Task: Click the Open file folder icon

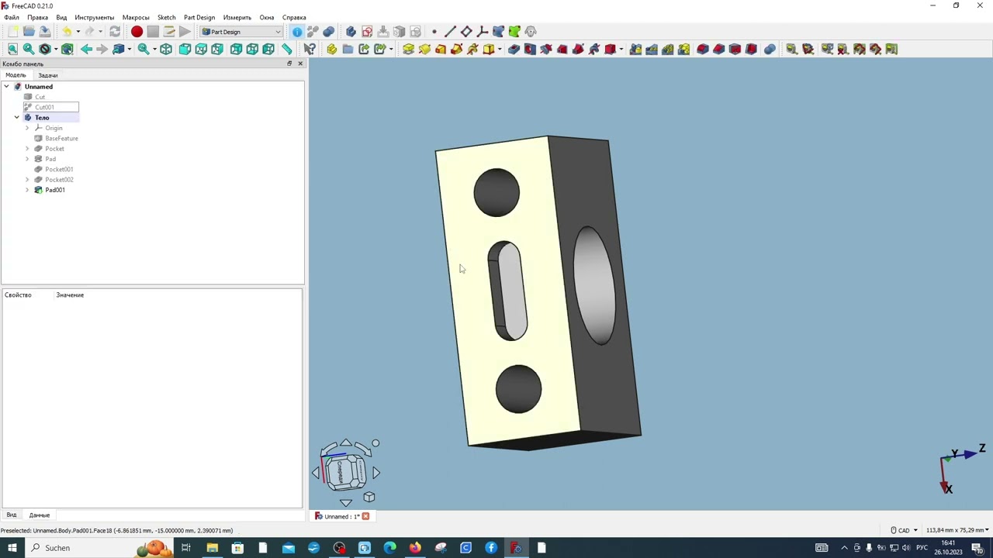Action: 29,32
